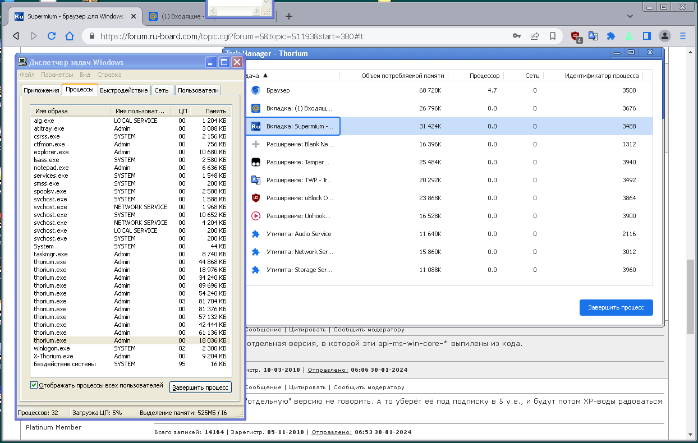
Task: Select winlogon.exe process row
Action: (130, 348)
